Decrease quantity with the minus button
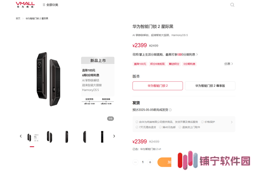The width and height of the screenshot is (257, 171). (135, 162)
